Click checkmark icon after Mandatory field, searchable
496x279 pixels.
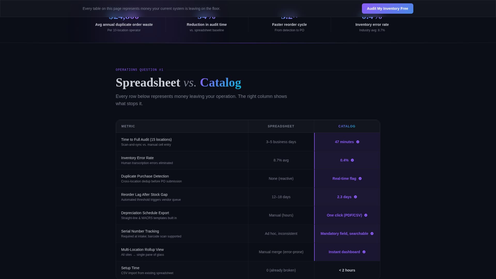pos(372,234)
